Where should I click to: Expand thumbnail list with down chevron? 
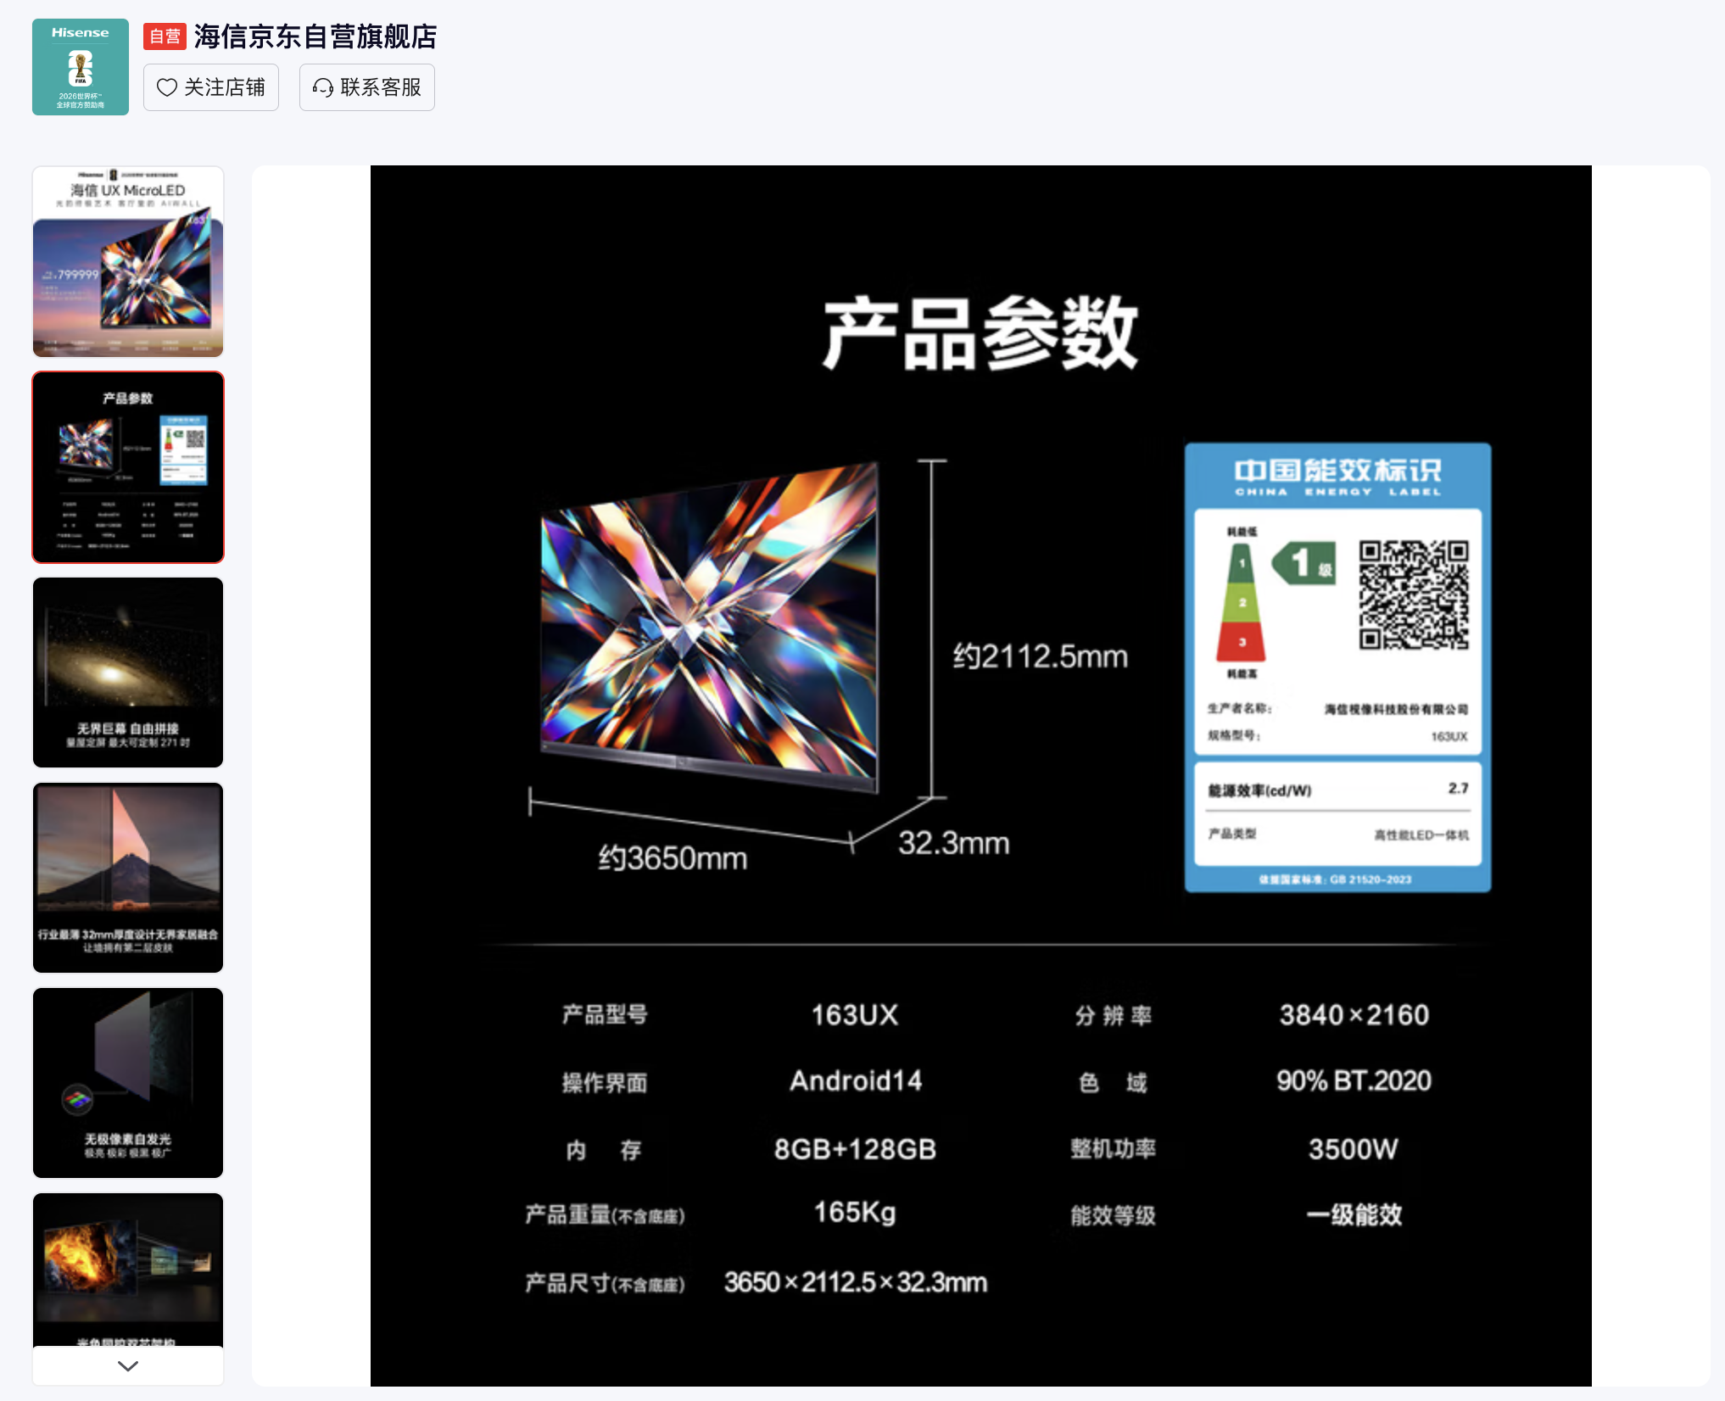coord(128,1365)
